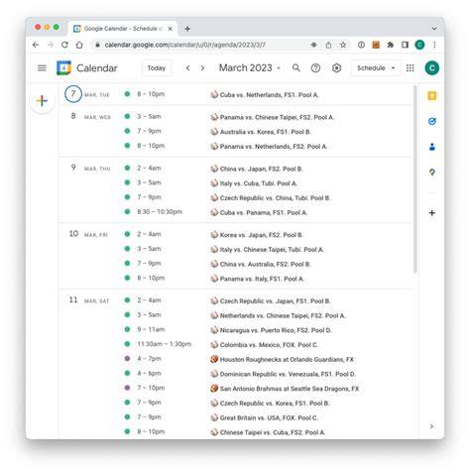Select the date 8 Mar Wed
The image size is (470, 473).
(73, 116)
